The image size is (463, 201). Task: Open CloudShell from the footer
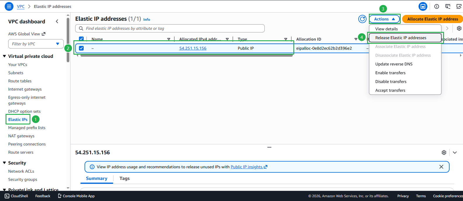17,196
